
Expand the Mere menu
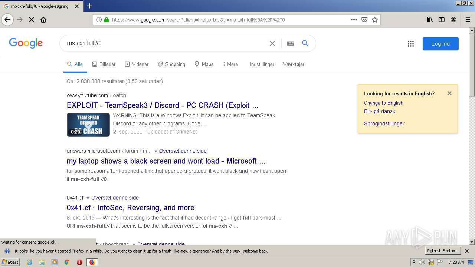(x=230, y=64)
